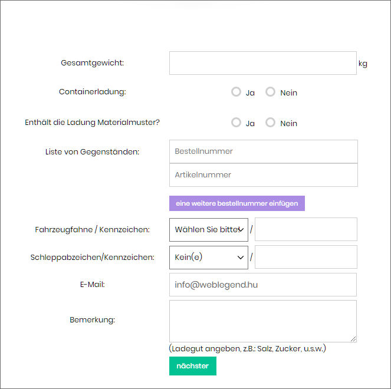Image resolution: width=391 pixels, height=389 pixels.
Task: Click the Schleppabzeichen Kennzeichen text field
Action: 305,257
